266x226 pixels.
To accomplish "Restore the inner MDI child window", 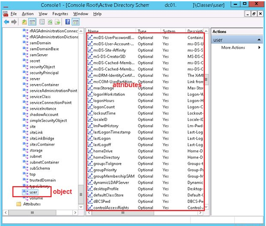I will click(x=254, y=14).
